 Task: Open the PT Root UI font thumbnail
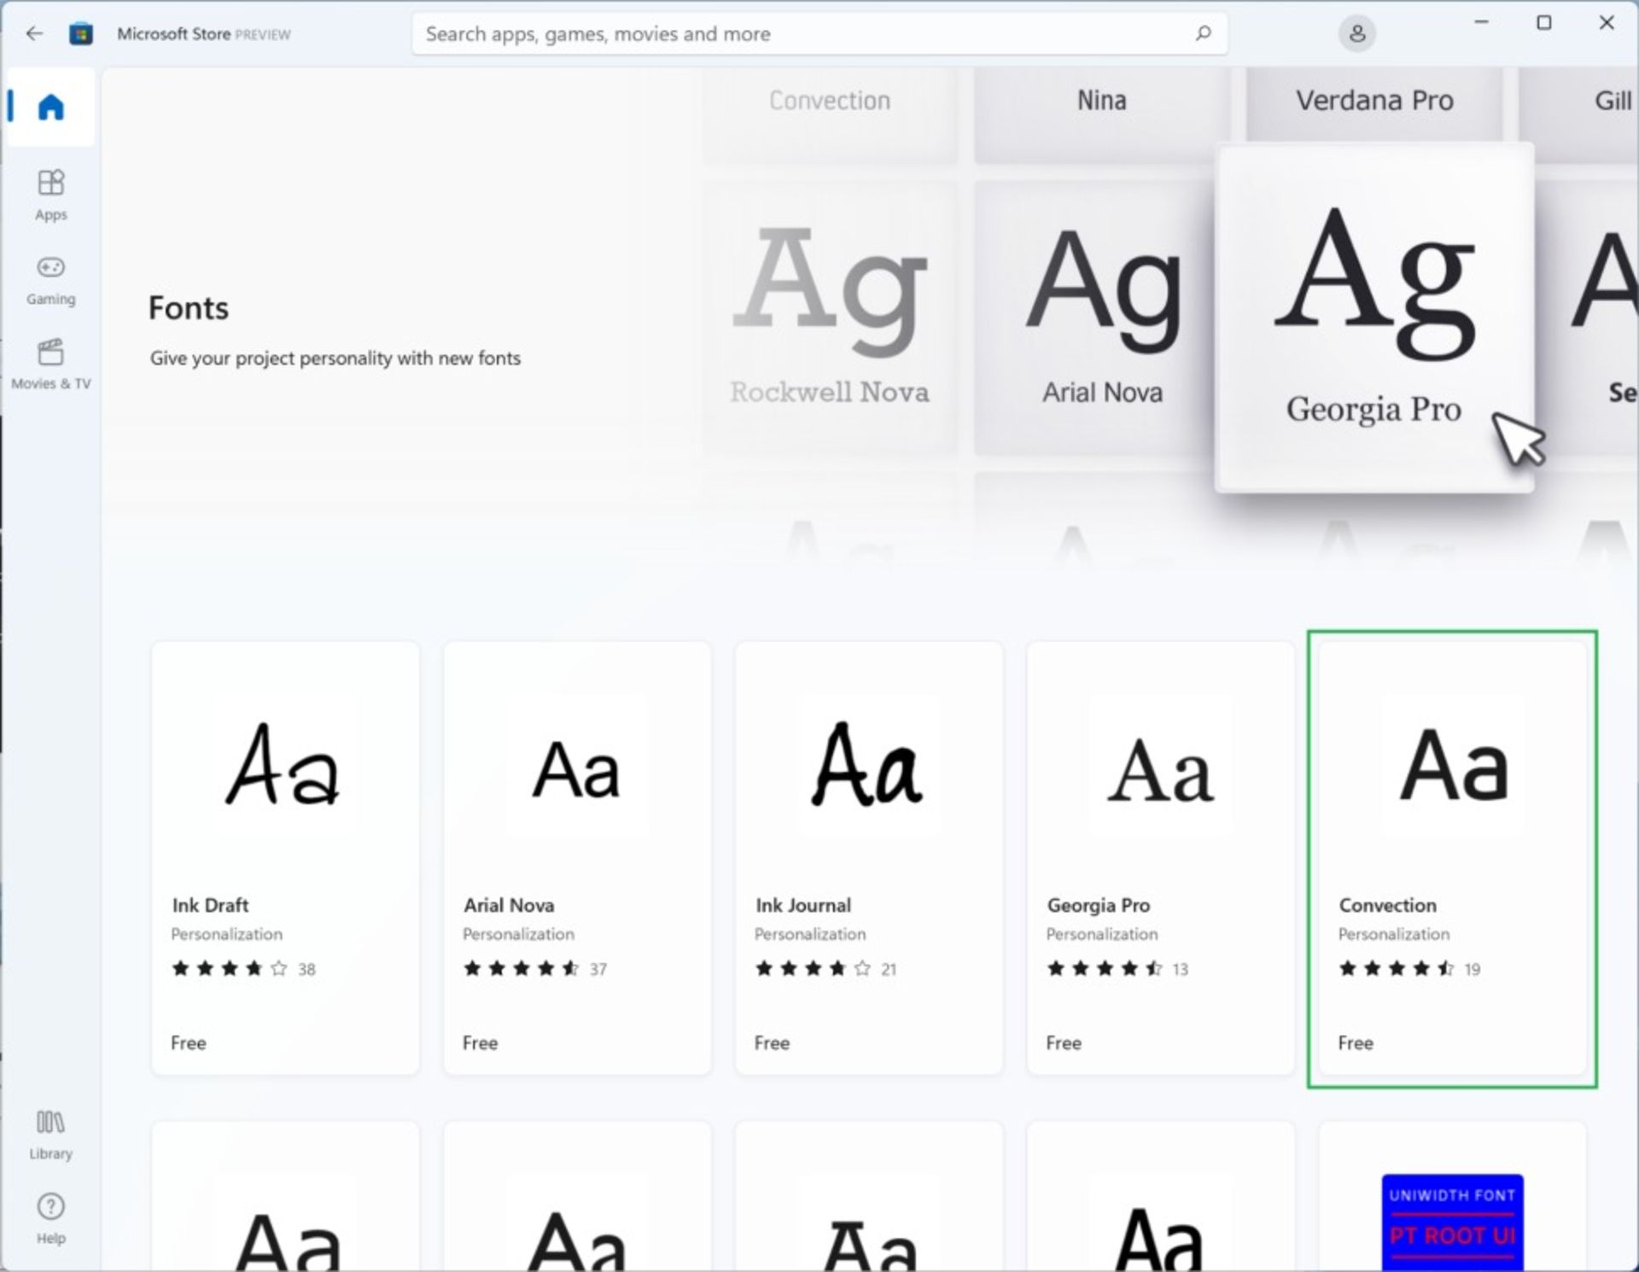pyautogui.click(x=1452, y=1221)
